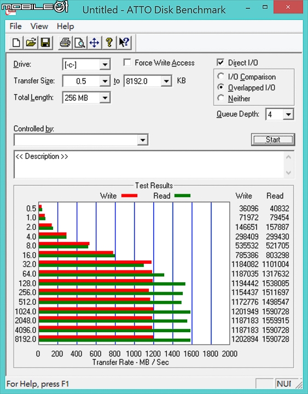Click the red Write legend swatch
308x394 pixels.
click(x=129, y=195)
